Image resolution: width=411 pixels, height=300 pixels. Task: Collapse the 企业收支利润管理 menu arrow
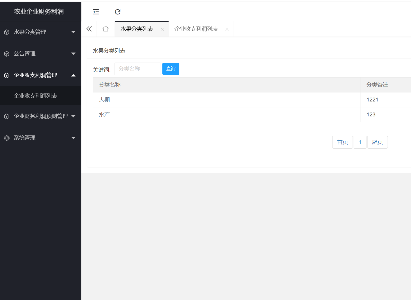pyautogui.click(x=73, y=75)
